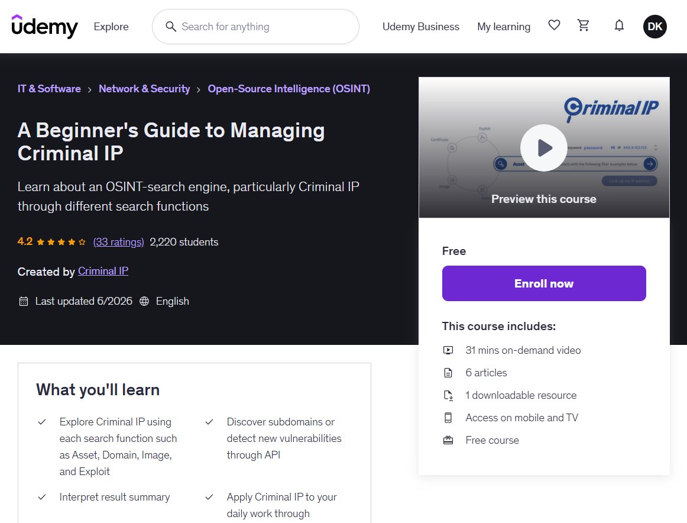This screenshot has width=687, height=523.
Task: Click 6 articles text
Action: [x=486, y=373]
